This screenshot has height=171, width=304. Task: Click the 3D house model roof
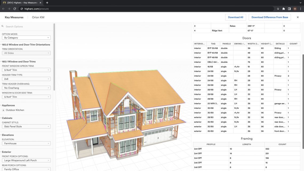[x=139, y=88]
